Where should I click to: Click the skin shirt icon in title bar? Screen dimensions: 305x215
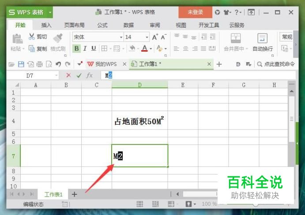(226, 12)
